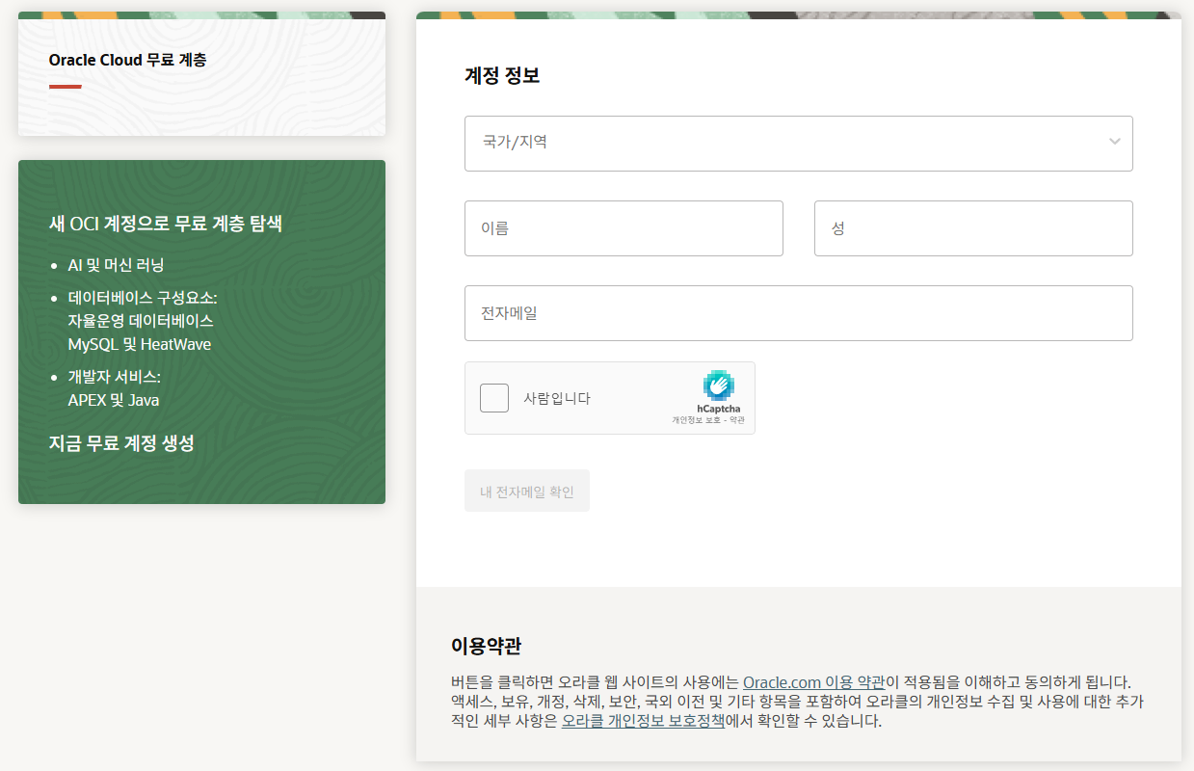The width and height of the screenshot is (1194, 771).
Task: Click the 내 전자메일 확인 button
Action: [527, 492]
